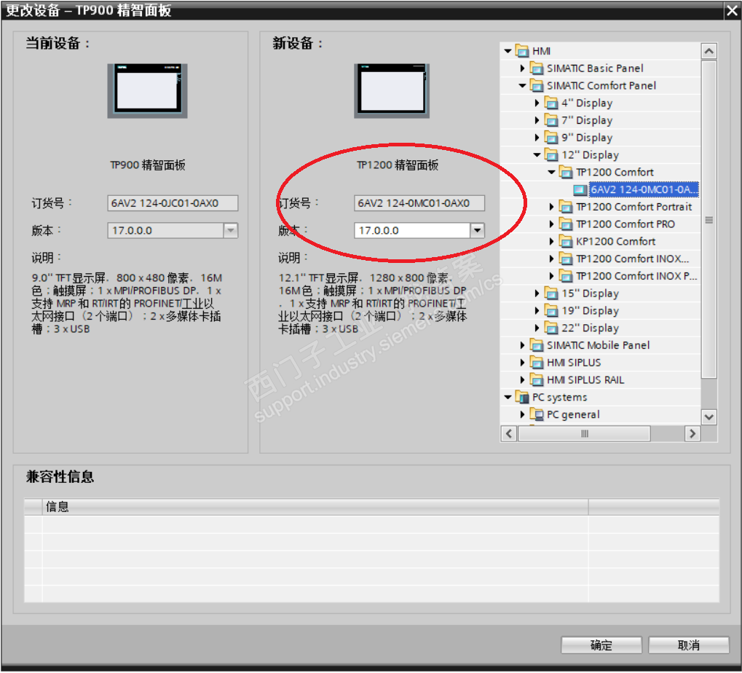Screen dimensions: 742x673
Task: Collapse SIMATIC Comfort Panel node arrow
Action: coord(522,86)
